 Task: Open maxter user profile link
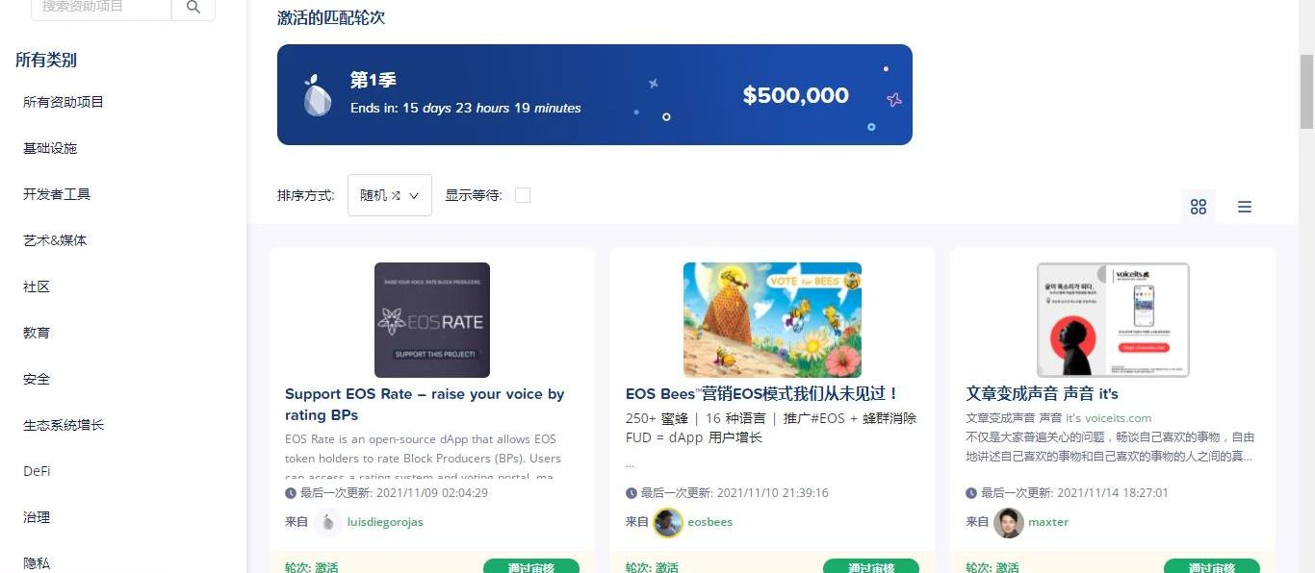(1048, 522)
